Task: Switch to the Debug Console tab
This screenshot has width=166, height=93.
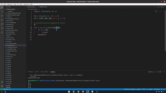Action: click(44, 72)
